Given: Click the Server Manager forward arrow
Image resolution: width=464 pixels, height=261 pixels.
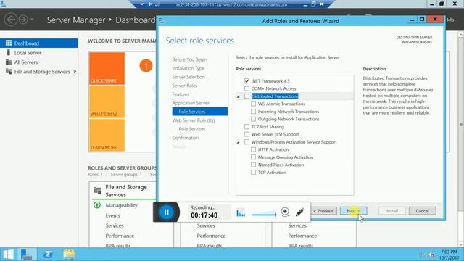Looking at the screenshot, I should (23, 20).
